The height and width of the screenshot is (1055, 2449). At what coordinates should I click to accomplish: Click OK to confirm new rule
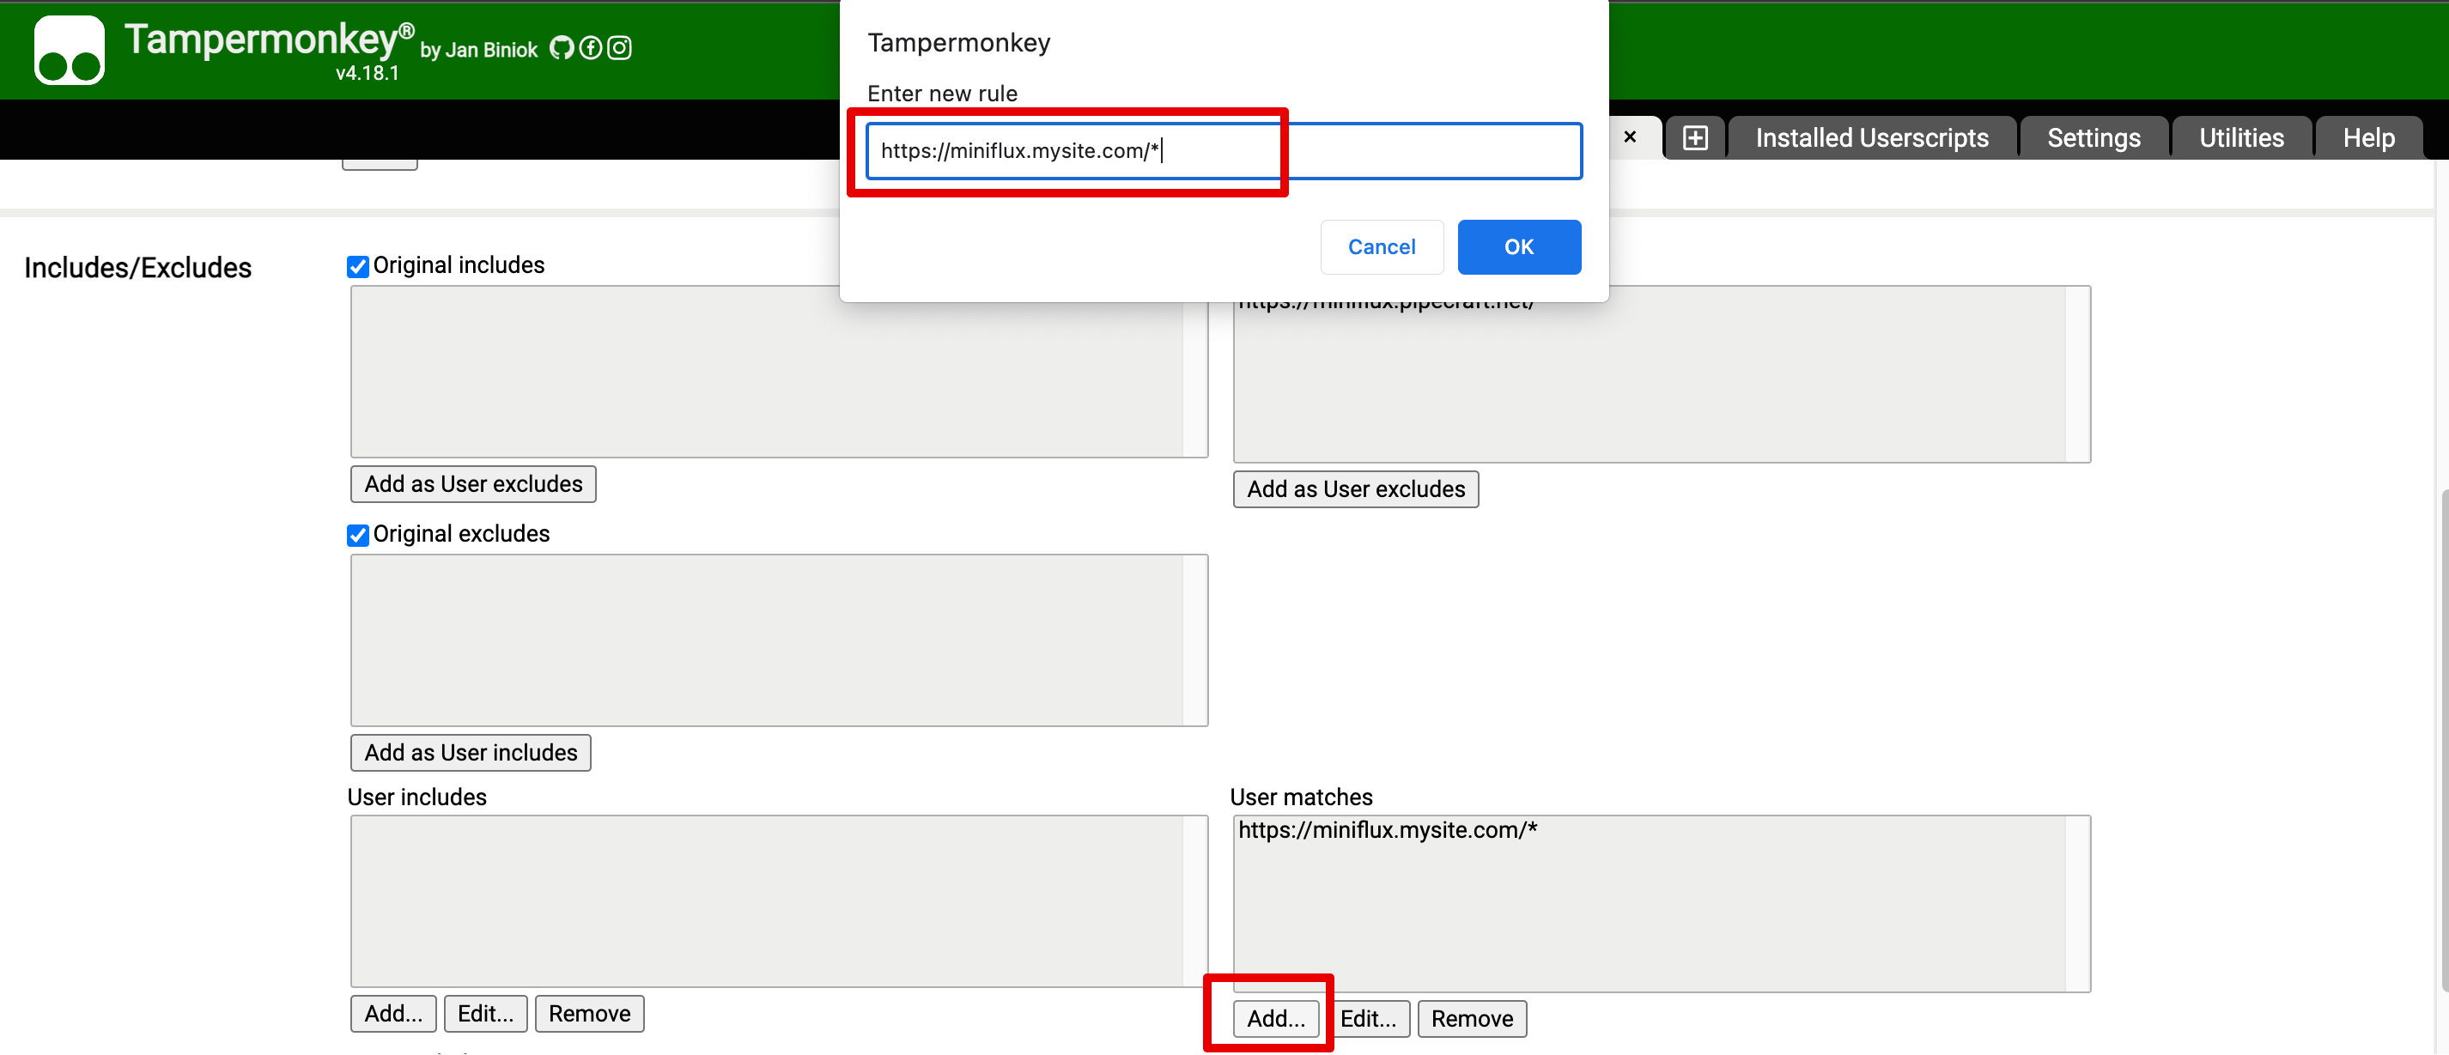pyautogui.click(x=1518, y=245)
